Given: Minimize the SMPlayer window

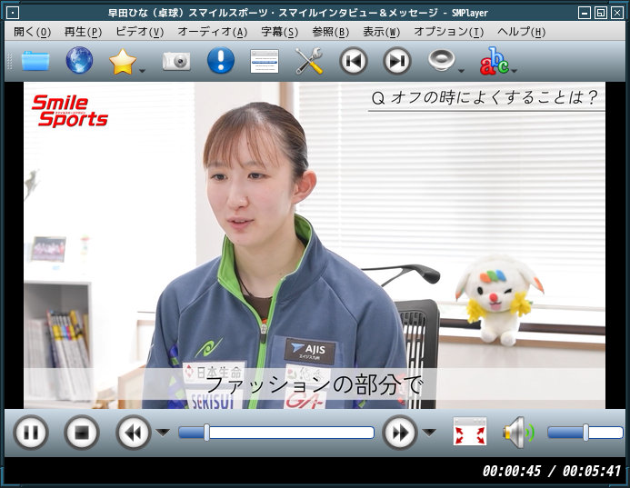Looking at the screenshot, I should 585,14.
